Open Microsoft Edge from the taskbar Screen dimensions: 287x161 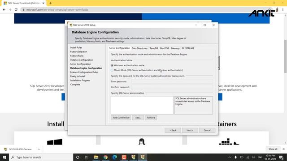click(x=115, y=157)
